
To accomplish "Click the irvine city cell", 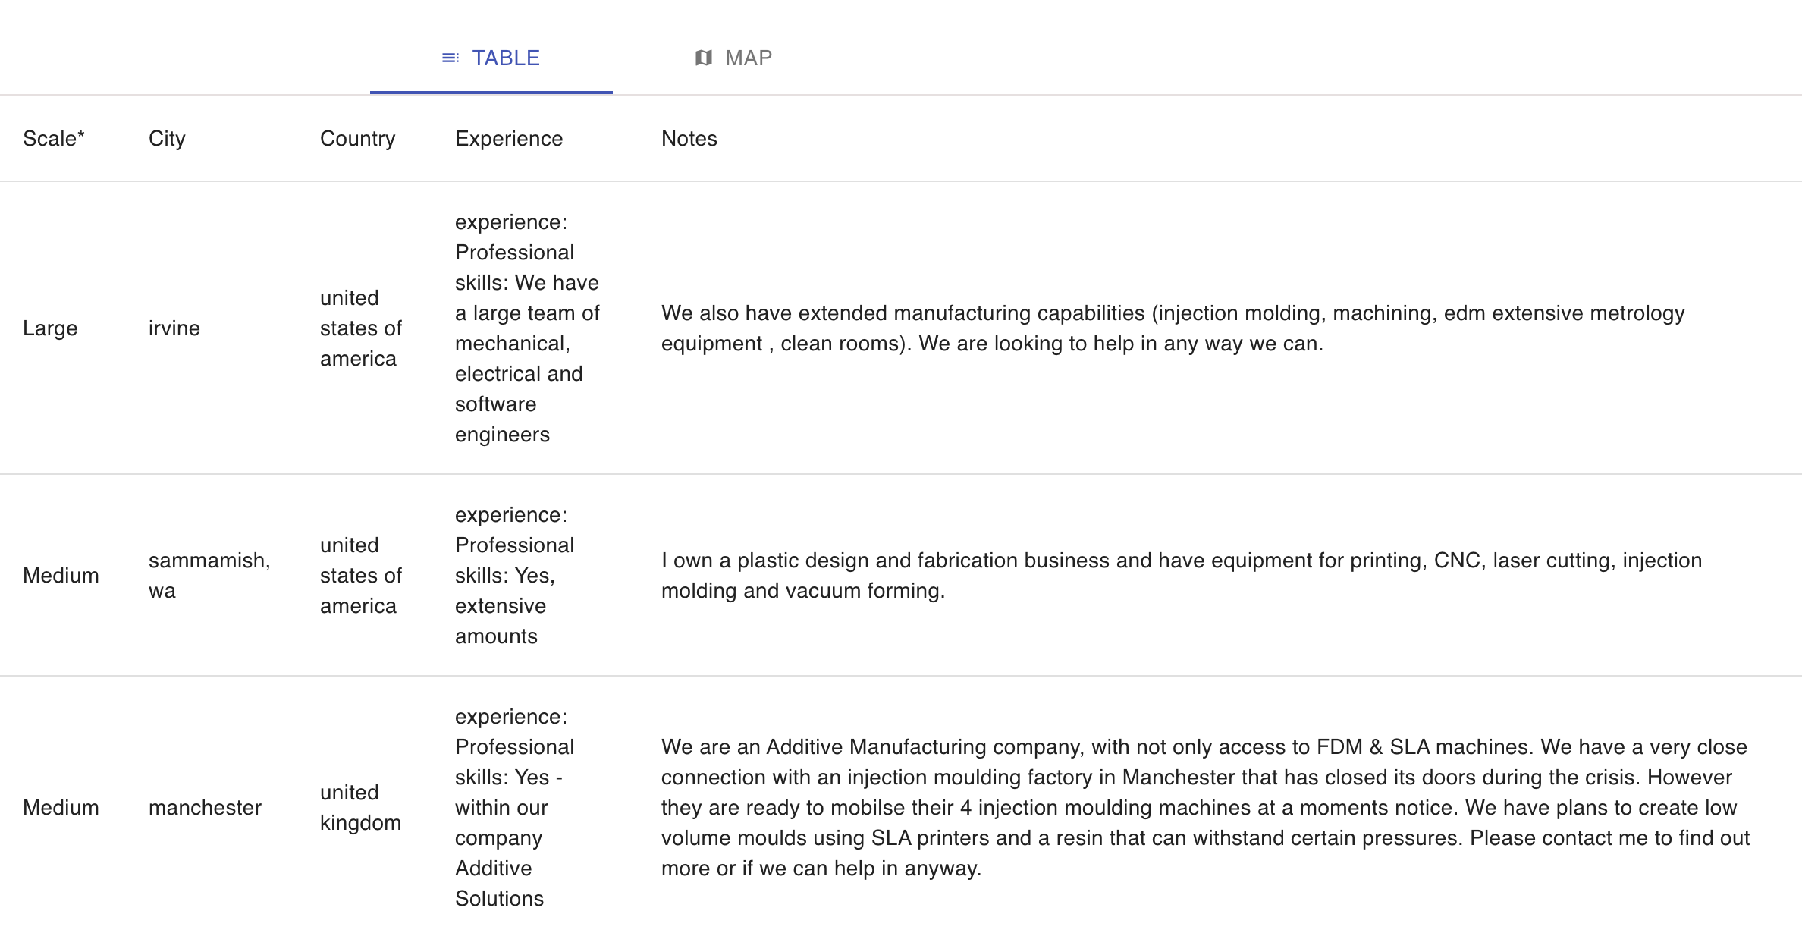I will point(174,328).
